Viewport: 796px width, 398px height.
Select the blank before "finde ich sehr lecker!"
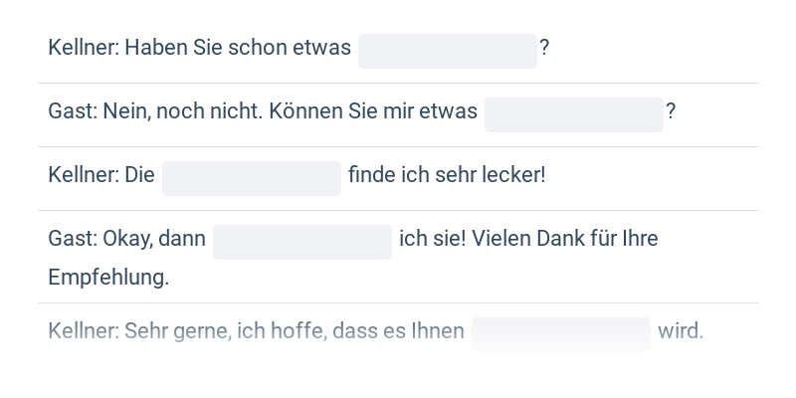(251, 178)
